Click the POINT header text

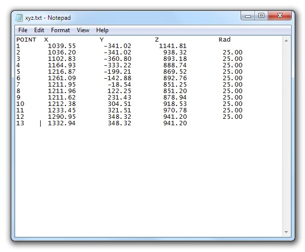pos(26,40)
